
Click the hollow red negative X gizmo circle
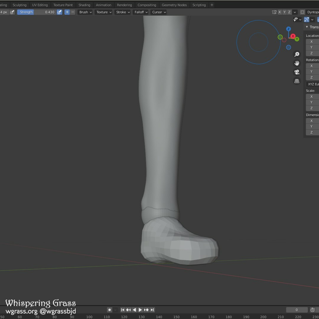click(284, 40)
